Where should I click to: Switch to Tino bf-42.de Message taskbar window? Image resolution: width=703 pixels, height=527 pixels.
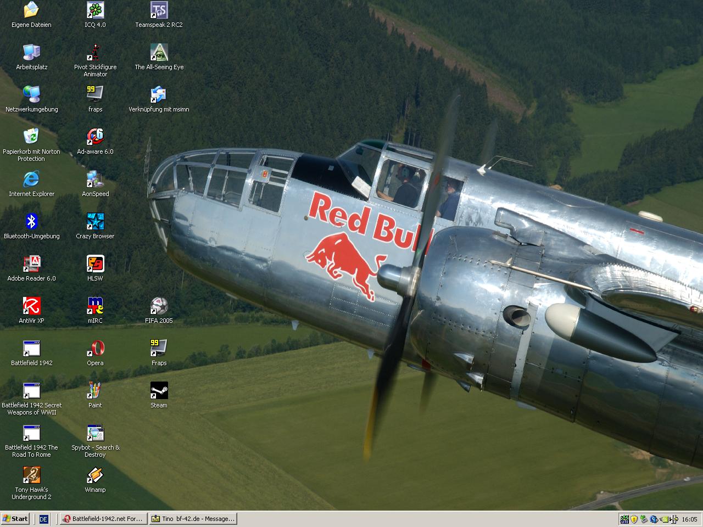pos(193,519)
